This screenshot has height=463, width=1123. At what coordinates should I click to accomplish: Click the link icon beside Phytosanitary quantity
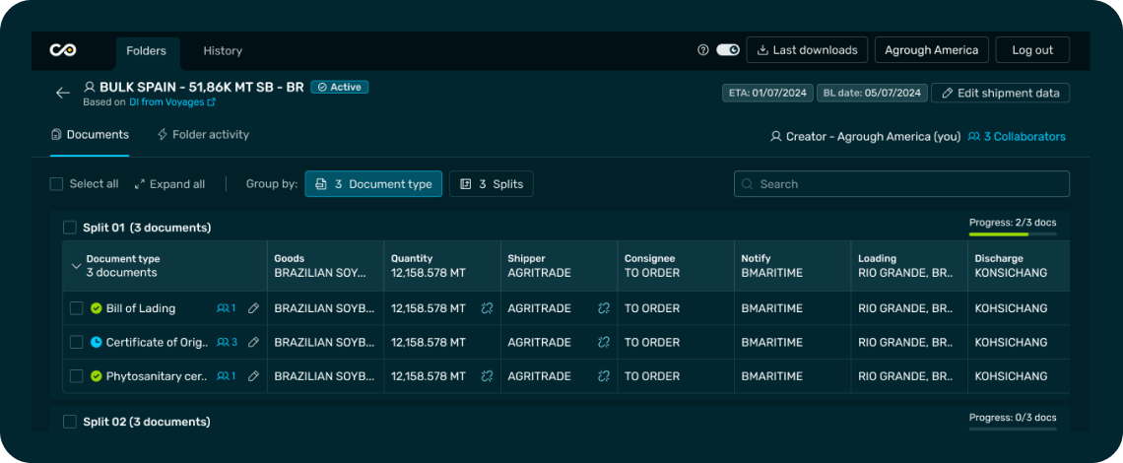pos(487,375)
